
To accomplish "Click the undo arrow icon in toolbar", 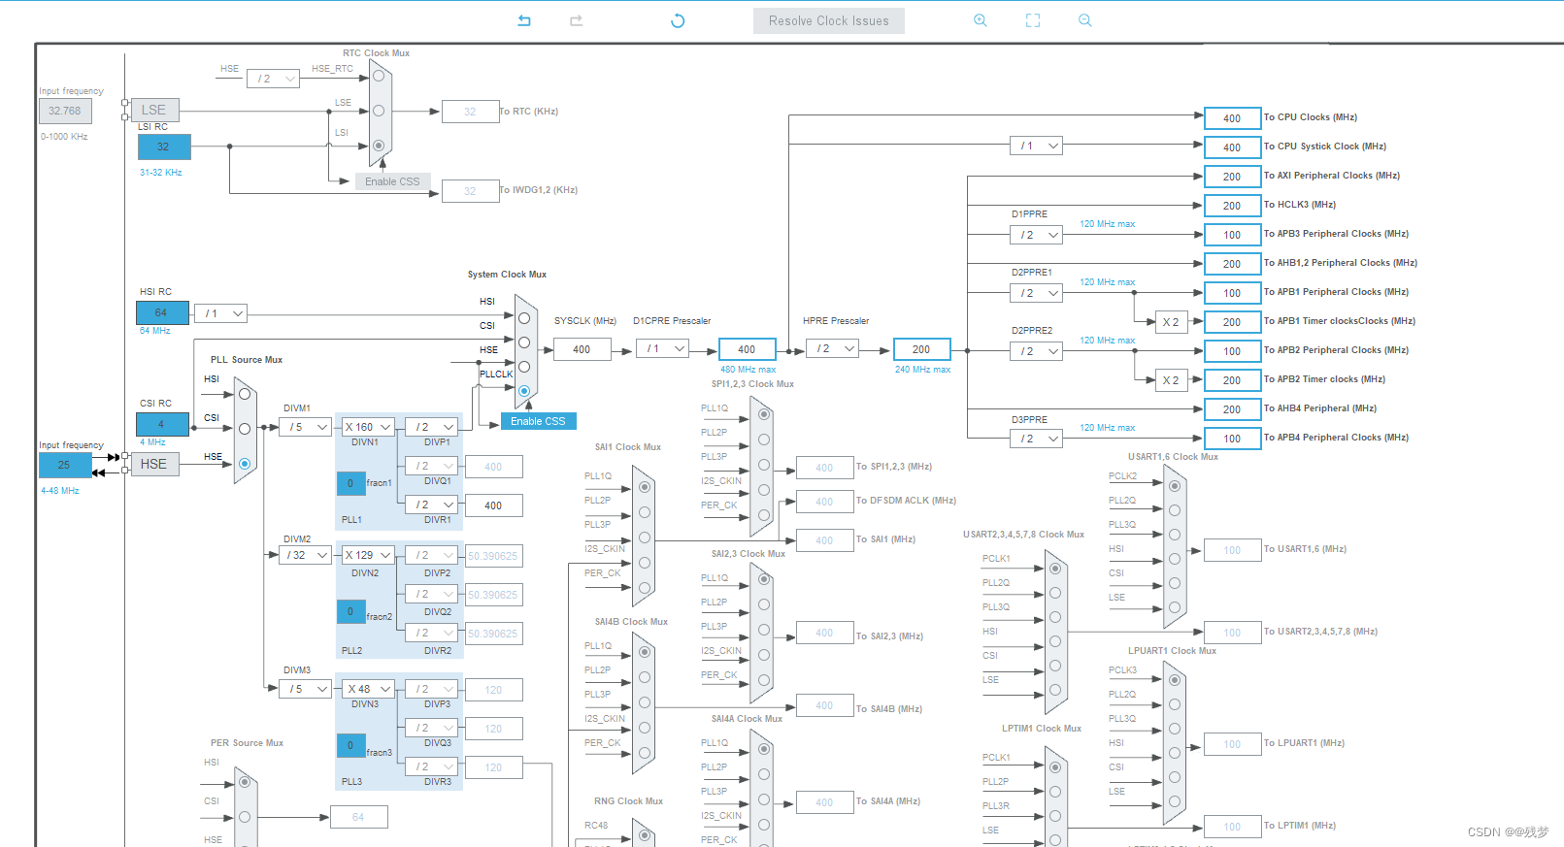I will (x=524, y=20).
